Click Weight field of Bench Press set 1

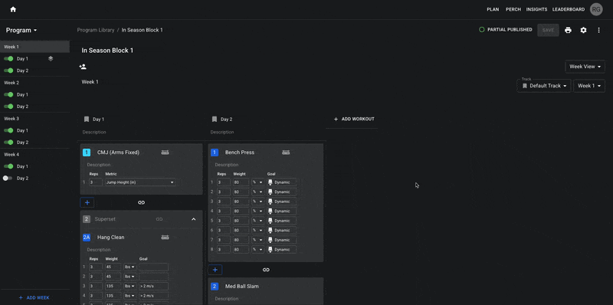241,182
